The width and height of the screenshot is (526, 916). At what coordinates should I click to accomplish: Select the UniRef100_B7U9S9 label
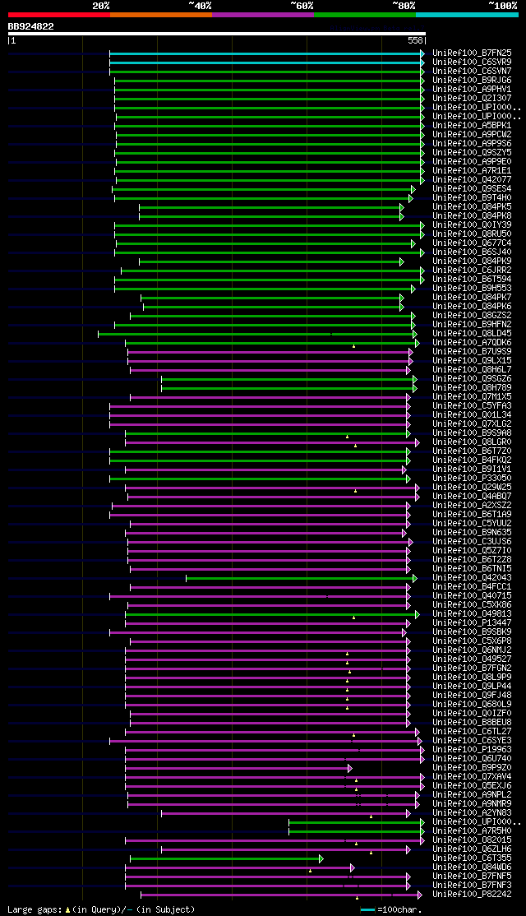[472, 352]
